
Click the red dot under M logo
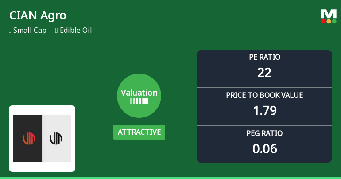tap(324, 21)
